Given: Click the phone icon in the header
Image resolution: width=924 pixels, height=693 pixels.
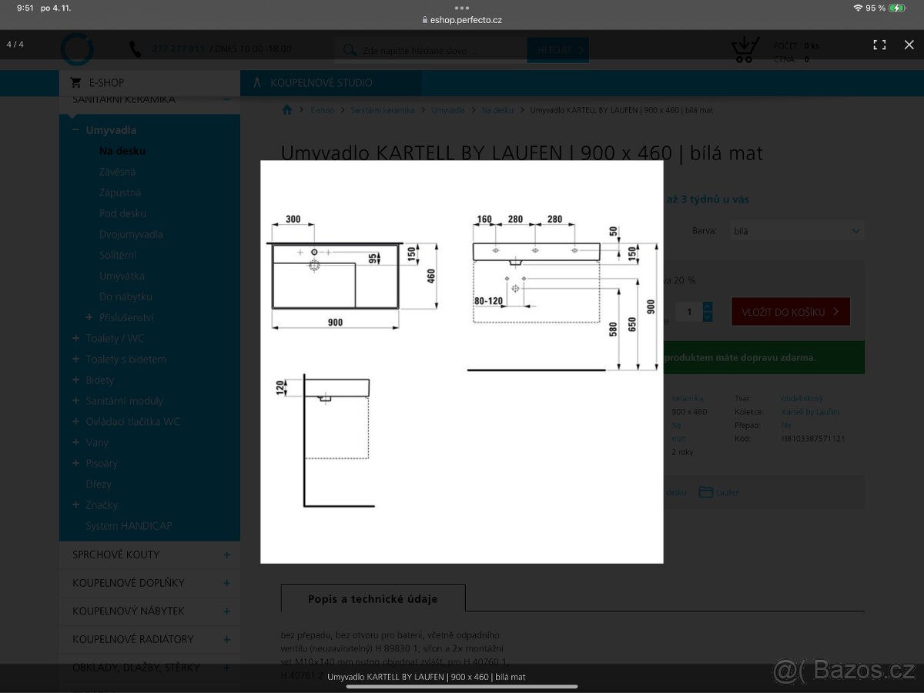Looking at the screenshot, I should click(136, 49).
